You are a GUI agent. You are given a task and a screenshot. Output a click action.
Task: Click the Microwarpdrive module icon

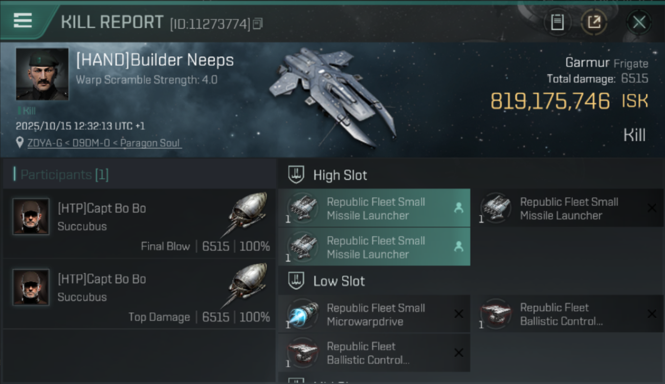point(302,314)
